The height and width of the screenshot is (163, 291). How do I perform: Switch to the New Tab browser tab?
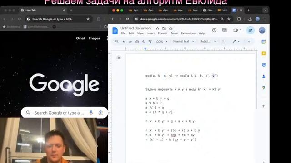pos(43,10)
